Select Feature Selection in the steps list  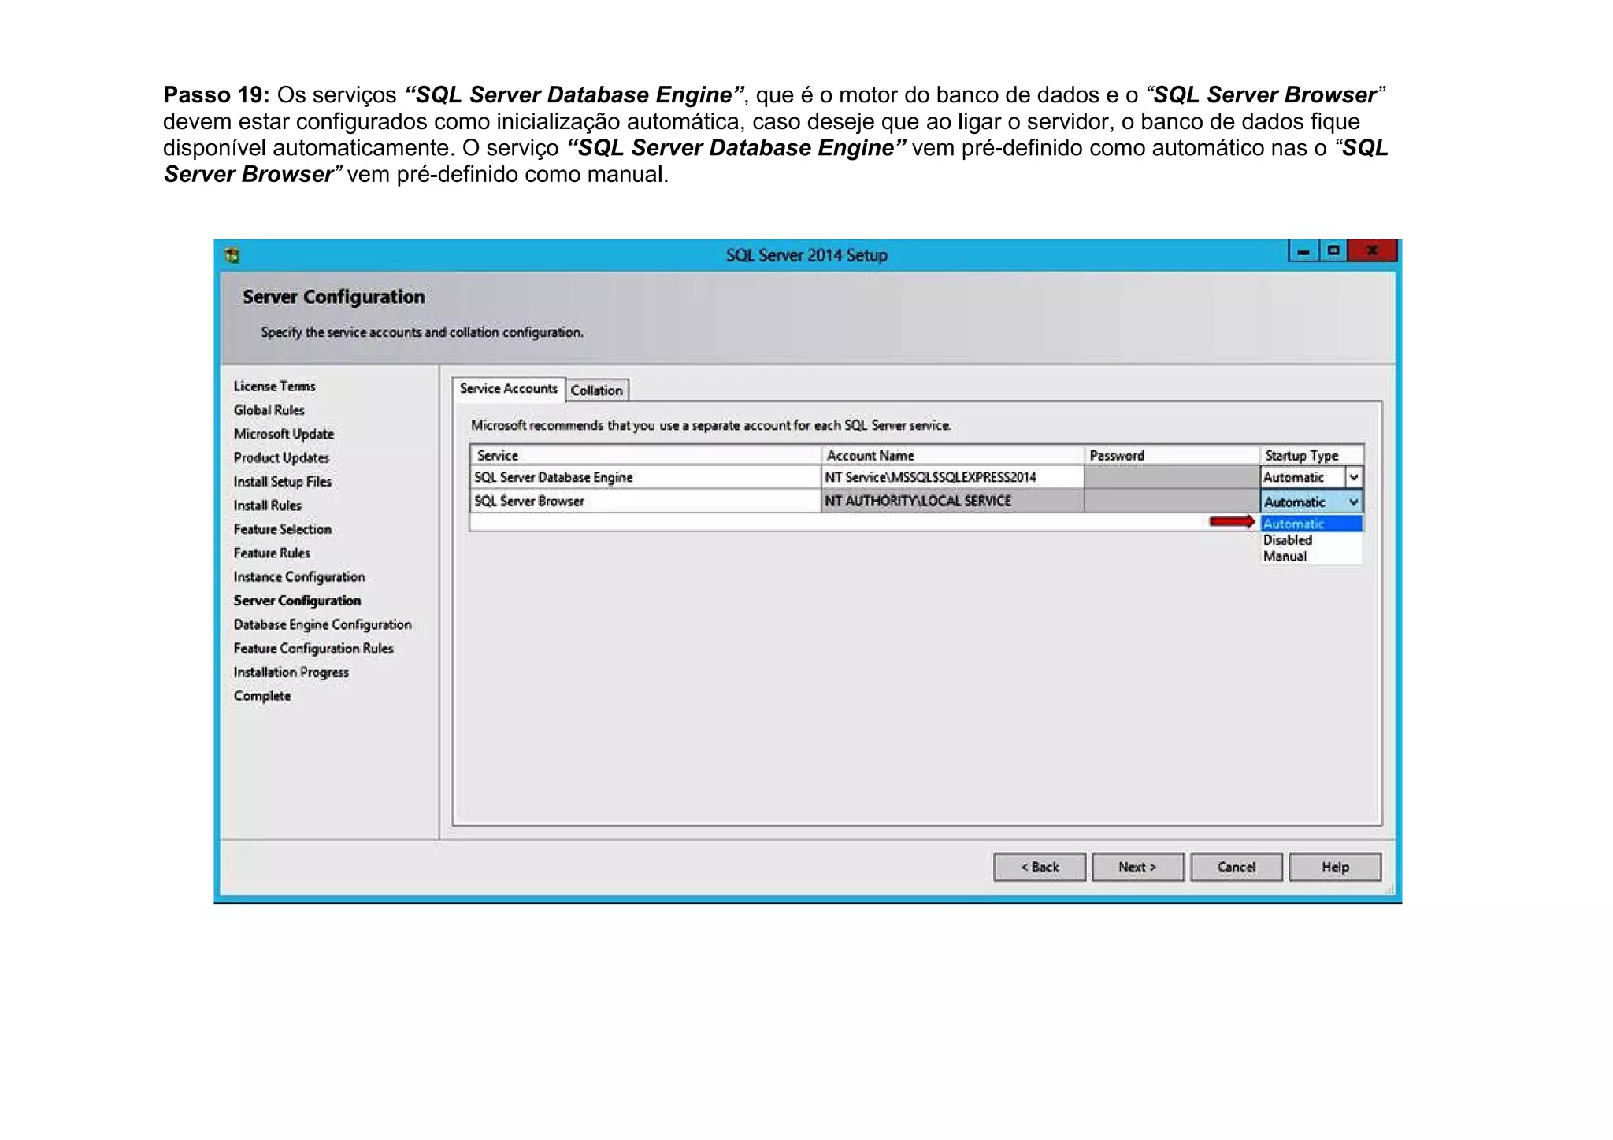pos(282,529)
